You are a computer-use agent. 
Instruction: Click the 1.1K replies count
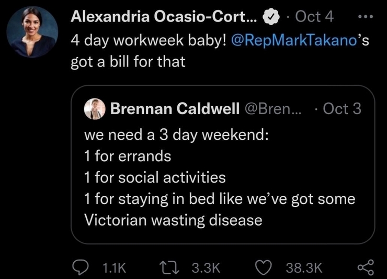point(114,268)
